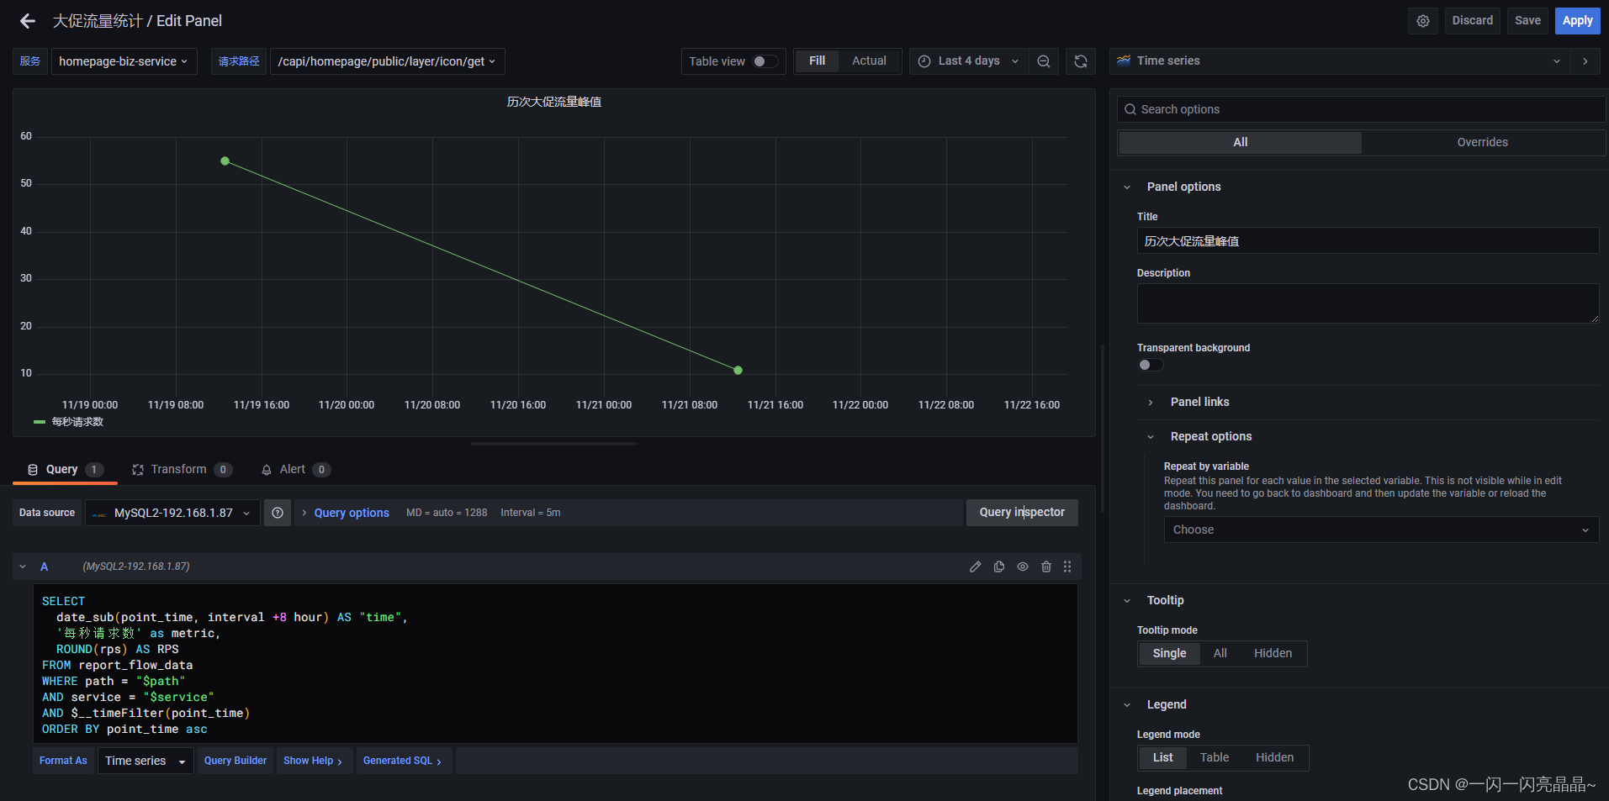Select the 每秒请求数 green legend swatch
The width and height of the screenshot is (1609, 801).
(x=39, y=421)
